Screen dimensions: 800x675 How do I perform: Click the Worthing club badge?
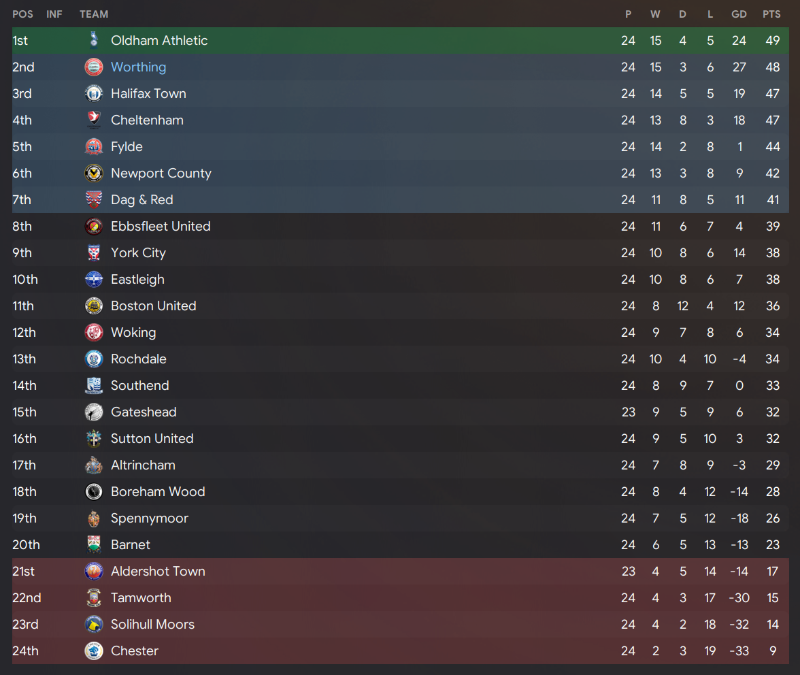point(94,67)
